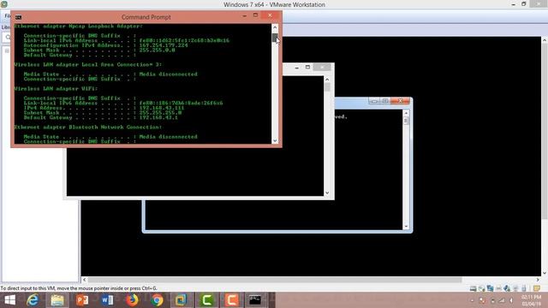This screenshot has height=308, width=548.
Task: Open Firefox from the taskbar
Action: (132, 300)
